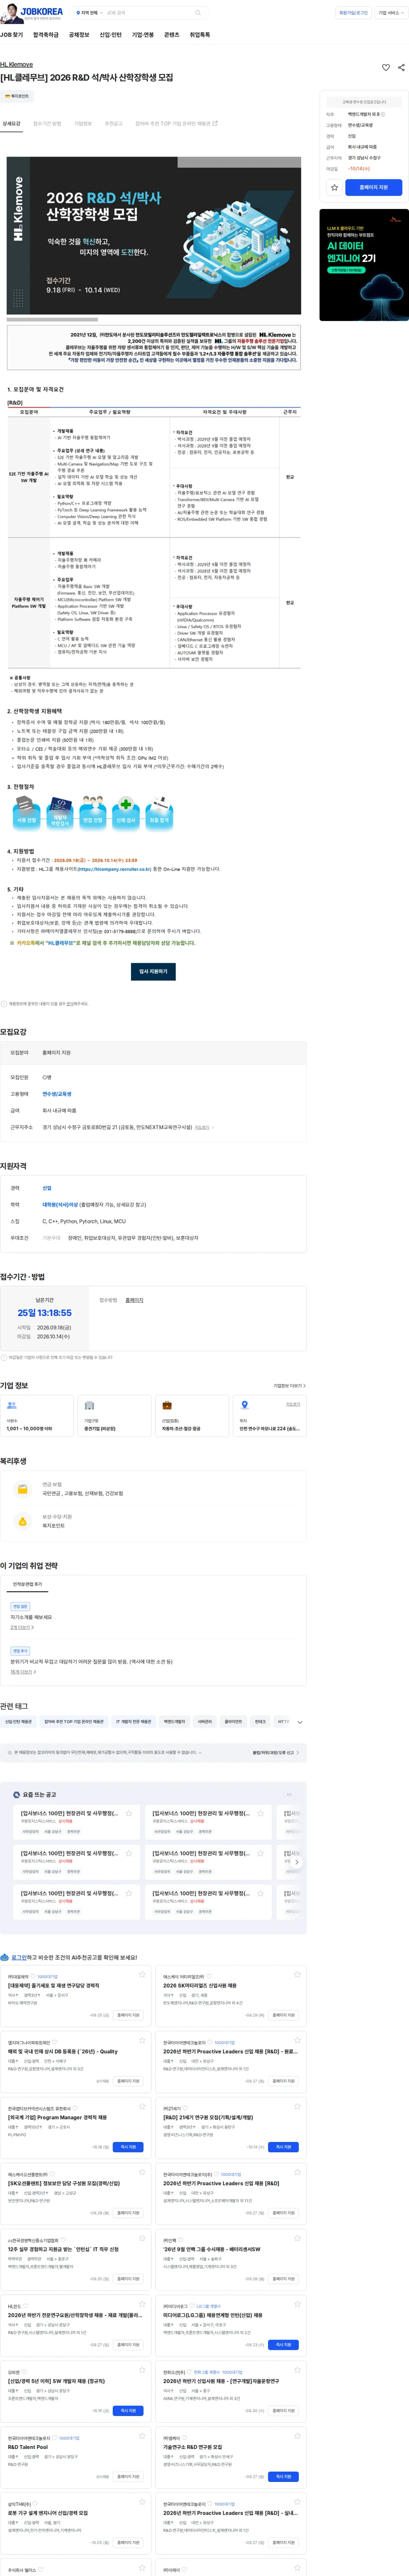Select the 상세요강 tab
This screenshot has height=2576, width=409.
point(11,124)
